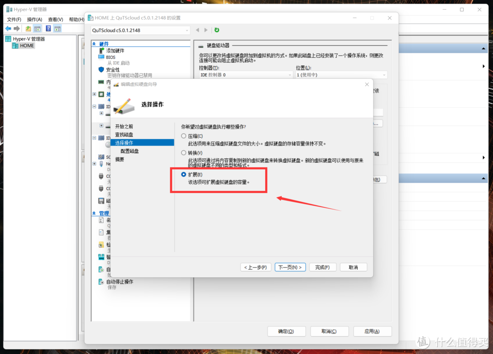Viewport: 493px width, 354px height.
Task: Collapse the 管理 section header
Action: (x=94, y=213)
